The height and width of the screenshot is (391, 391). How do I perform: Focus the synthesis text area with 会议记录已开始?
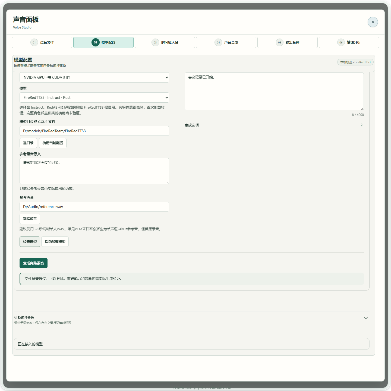pyautogui.click(x=274, y=91)
